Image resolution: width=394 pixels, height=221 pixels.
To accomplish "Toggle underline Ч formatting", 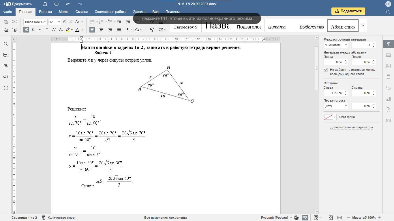I will coord(40,30).
